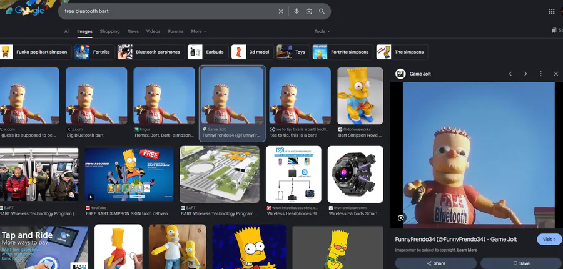Screen dimensions: 563x269
Task: Expand the Tools dropdown
Action: click(x=322, y=32)
